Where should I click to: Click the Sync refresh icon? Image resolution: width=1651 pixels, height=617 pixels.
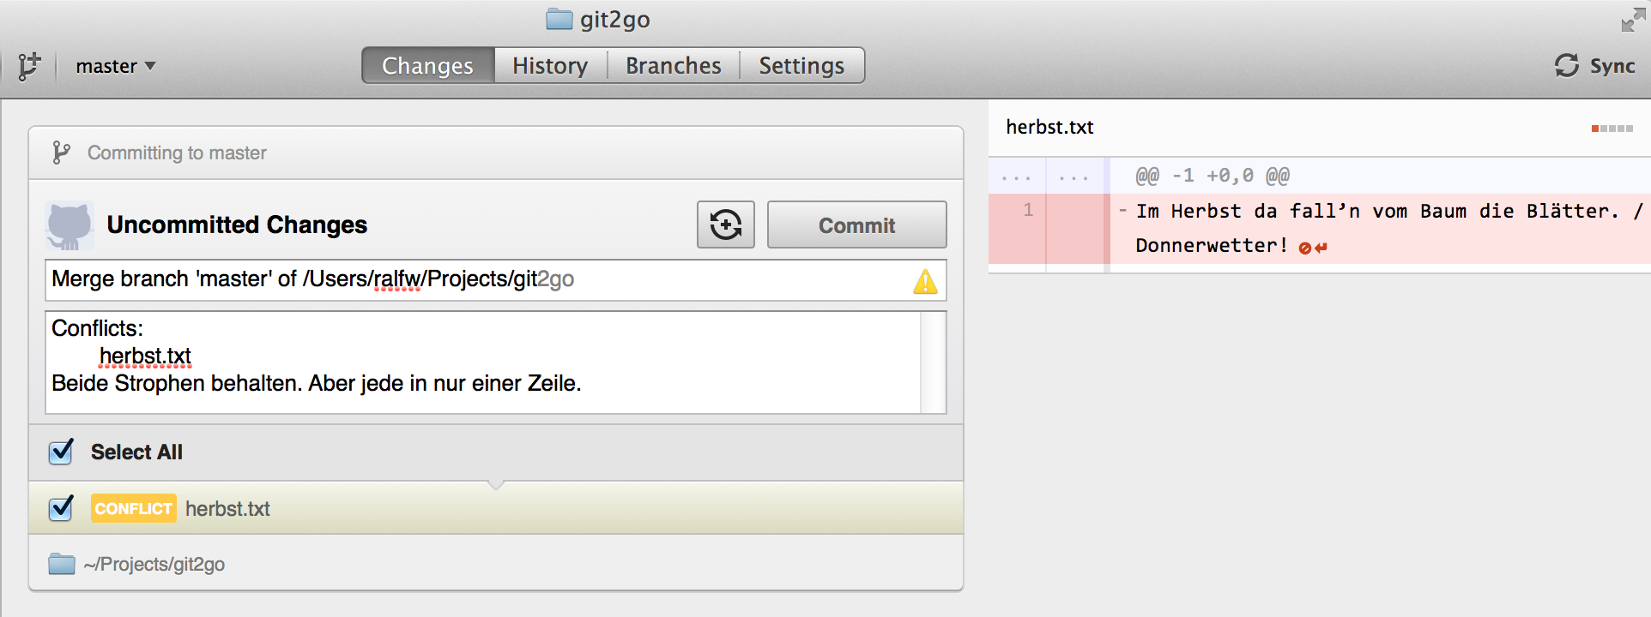[1566, 66]
